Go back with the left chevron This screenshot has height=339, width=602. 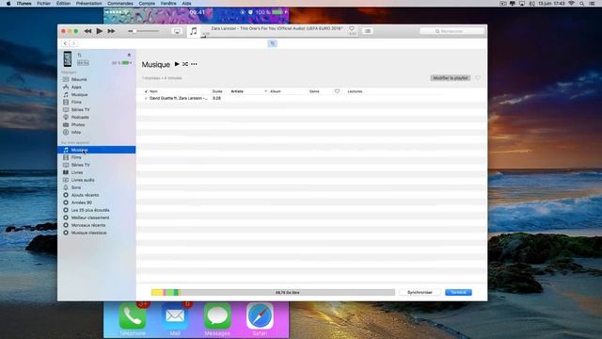point(65,43)
